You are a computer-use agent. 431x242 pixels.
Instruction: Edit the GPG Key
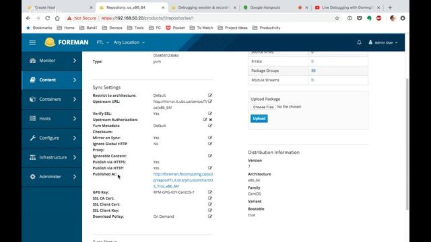(x=210, y=192)
